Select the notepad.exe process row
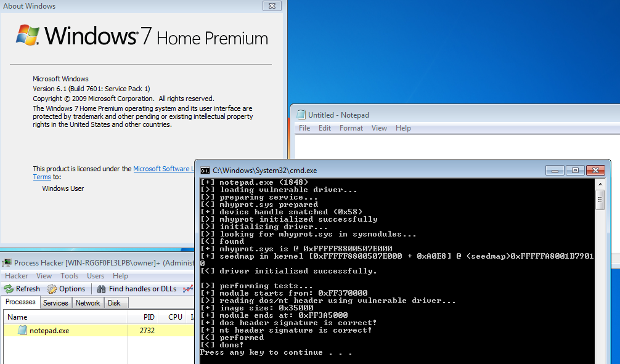Image resolution: width=620 pixels, height=364 pixels. click(99, 330)
